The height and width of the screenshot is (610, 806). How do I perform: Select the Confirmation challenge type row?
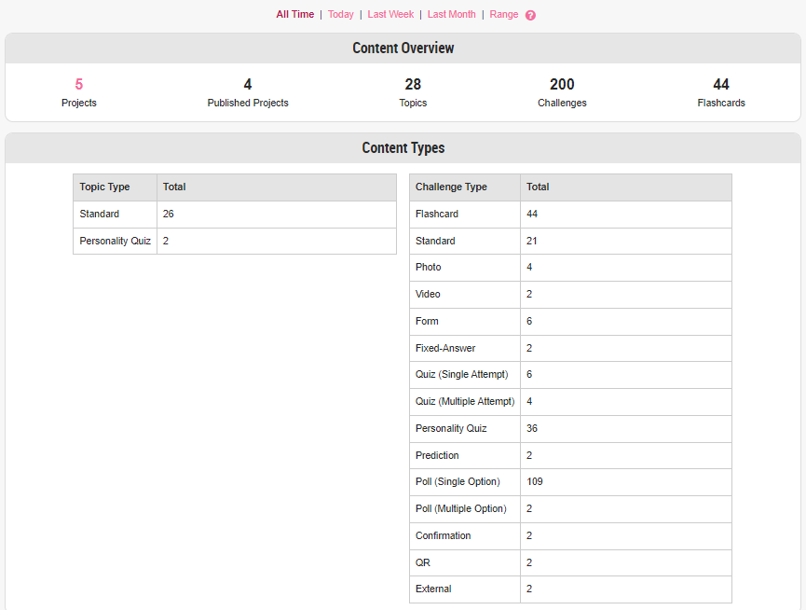pyautogui.click(x=570, y=536)
